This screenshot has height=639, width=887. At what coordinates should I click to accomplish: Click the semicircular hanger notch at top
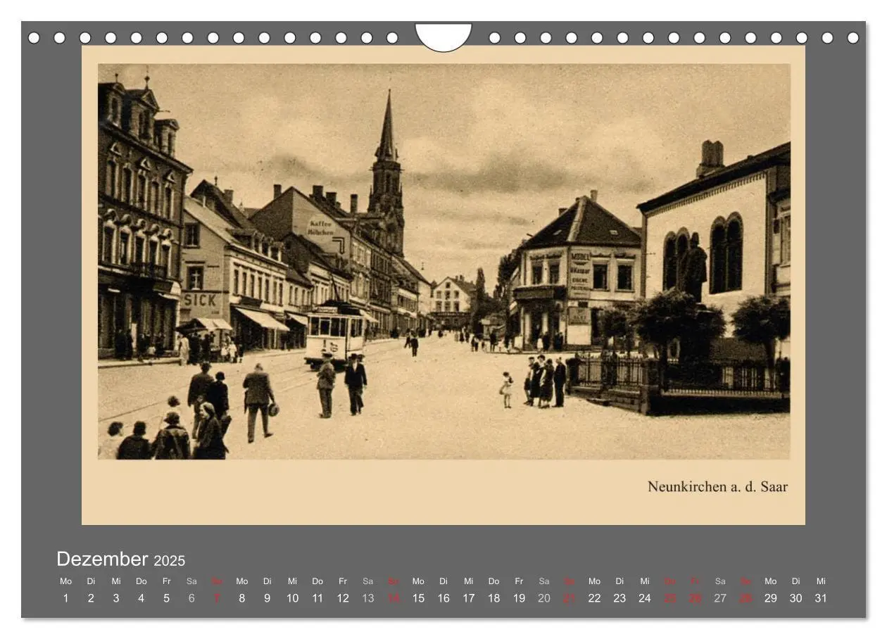(x=444, y=37)
